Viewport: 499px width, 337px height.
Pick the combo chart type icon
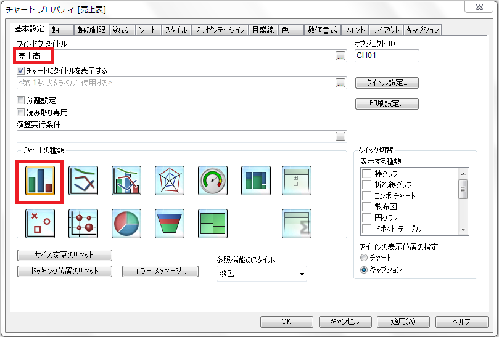(x=126, y=181)
